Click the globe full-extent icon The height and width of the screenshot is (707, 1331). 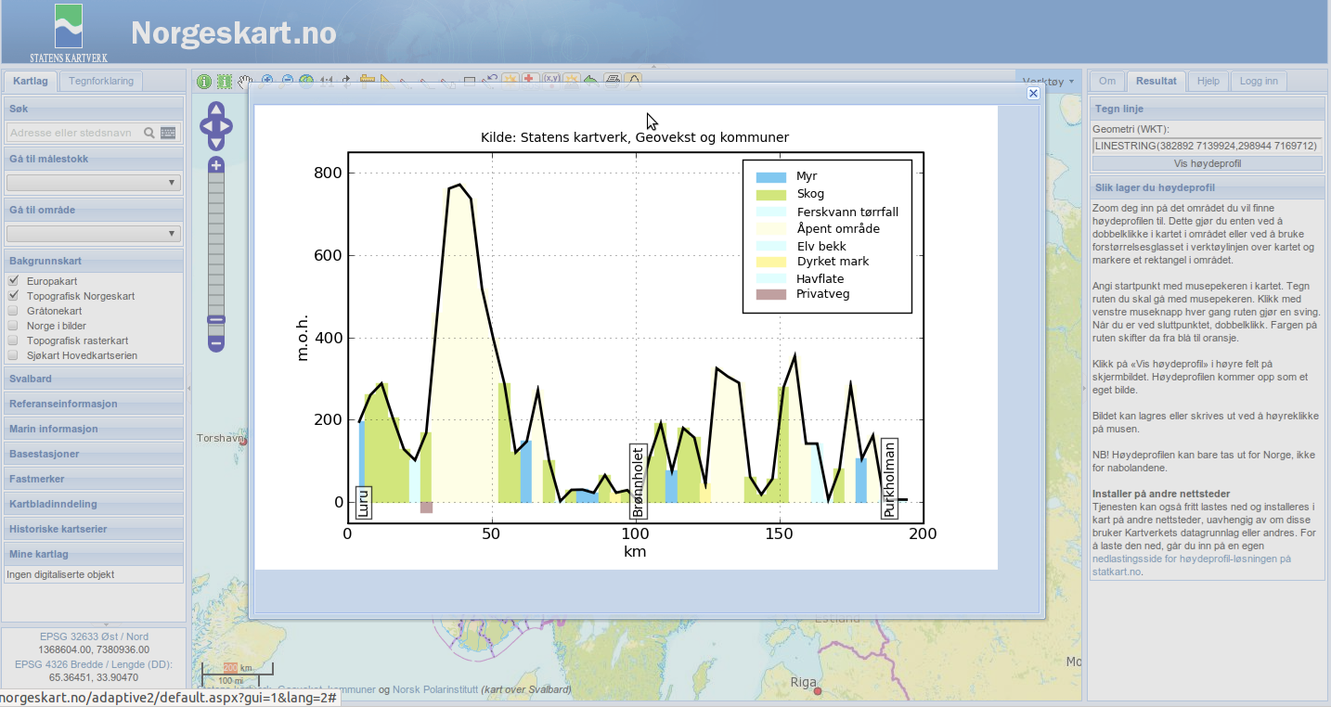306,80
